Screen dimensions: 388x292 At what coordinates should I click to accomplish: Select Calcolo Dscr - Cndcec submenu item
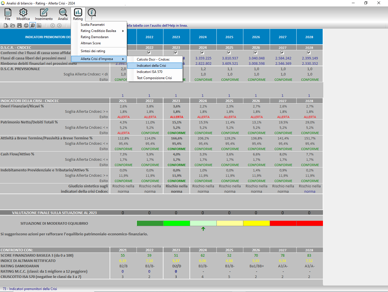pyautogui.click(x=155, y=59)
